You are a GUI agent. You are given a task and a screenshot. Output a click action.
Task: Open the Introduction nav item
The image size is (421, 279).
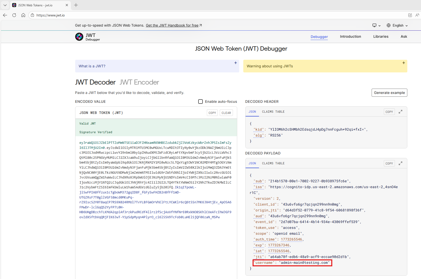350,36
